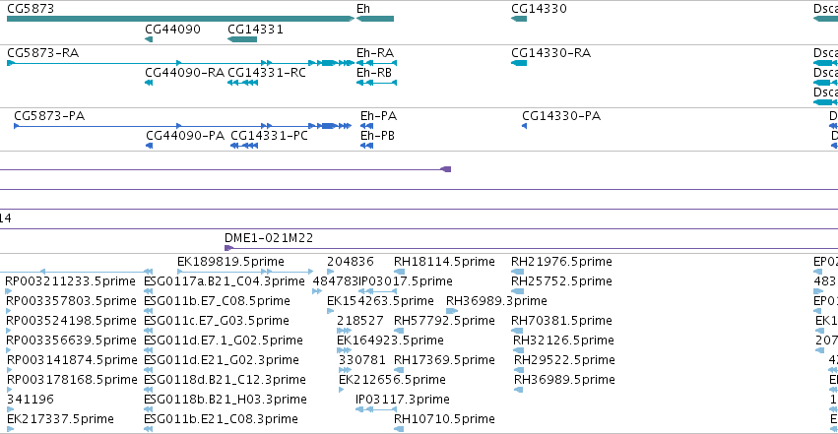This screenshot has width=838, height=434.
Task: Select EST RH21976.5prime
Action: coord(561,262)
